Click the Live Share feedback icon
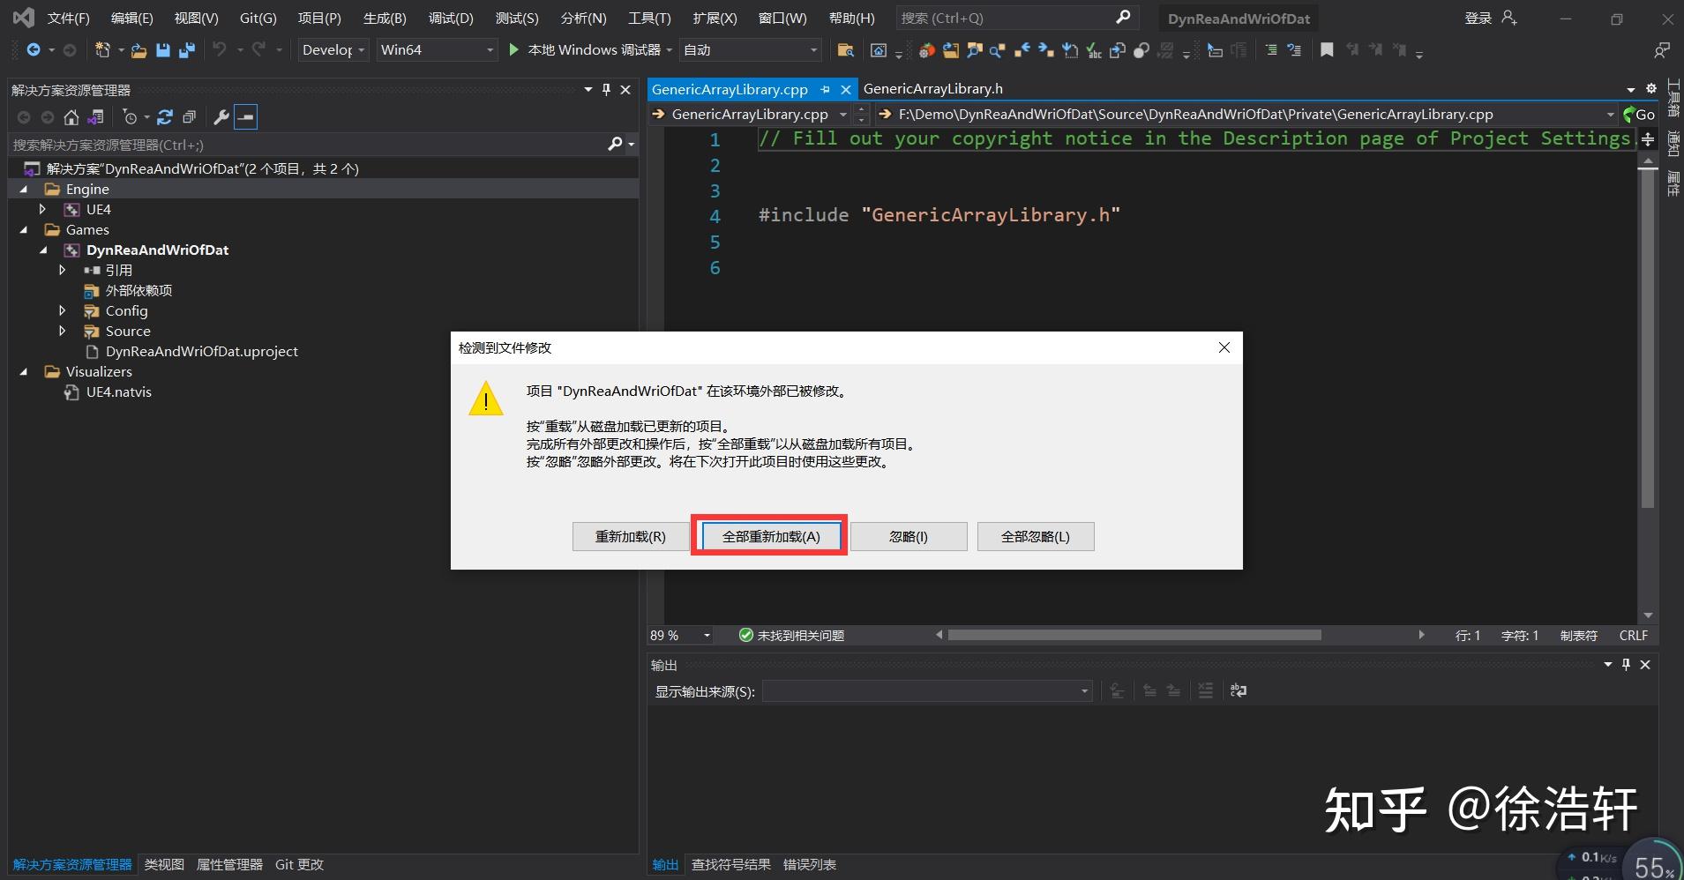The image size is (1684, 880). (x=1661, y=50)
